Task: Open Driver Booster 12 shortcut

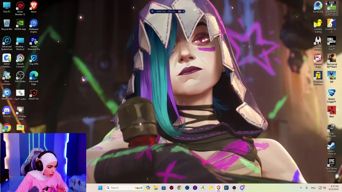Action: tap(20, 9)
